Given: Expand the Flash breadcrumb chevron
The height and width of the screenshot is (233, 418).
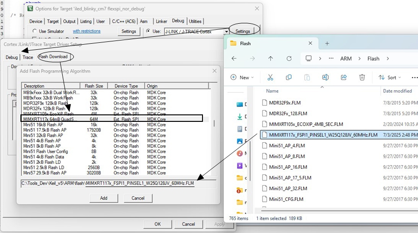Looking at the screenshot, I should (388, 59).
